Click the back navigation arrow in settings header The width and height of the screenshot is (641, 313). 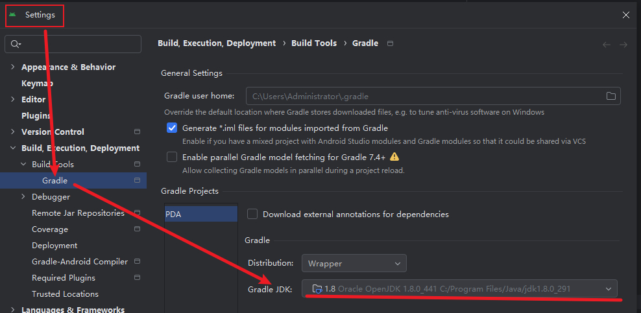coord(607,45)
